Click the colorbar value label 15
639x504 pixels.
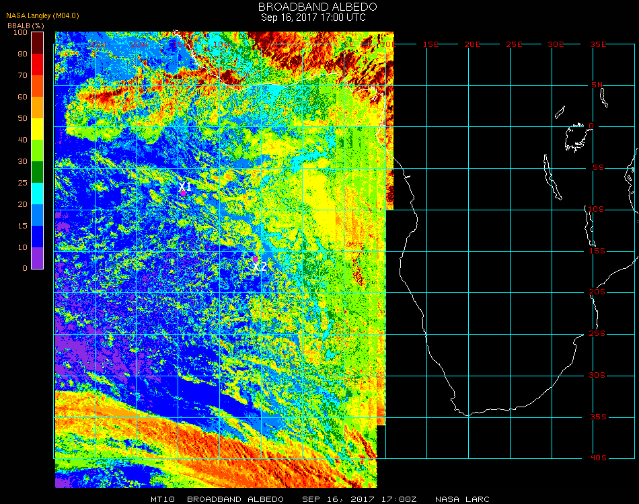pyautogui.click(x=22, y=226)
